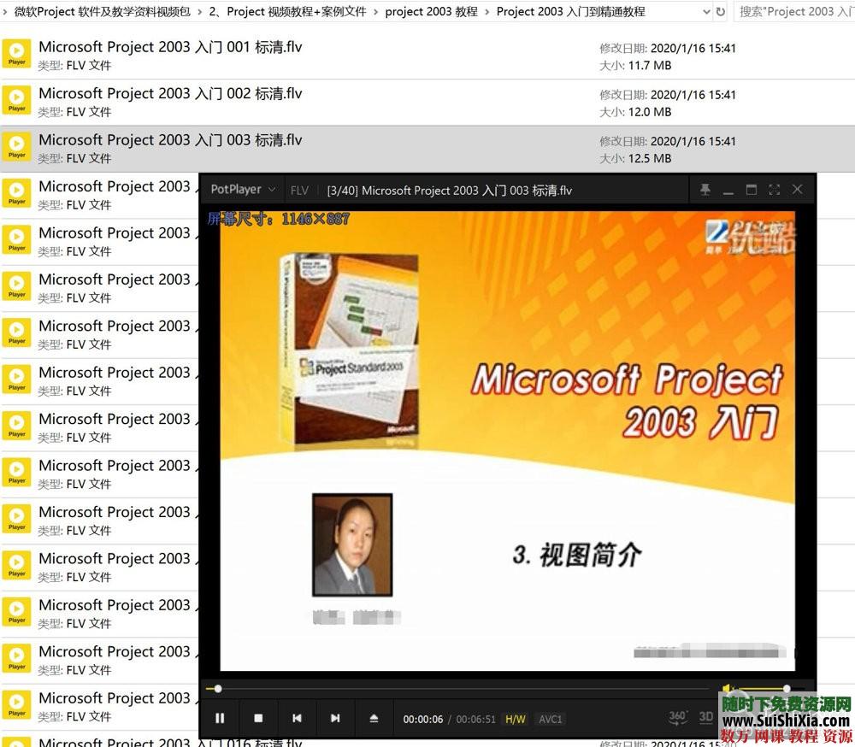855x747 pixels.
Task: Open the breadcrumb path dropdown arrow
Action: pos(707,11)
